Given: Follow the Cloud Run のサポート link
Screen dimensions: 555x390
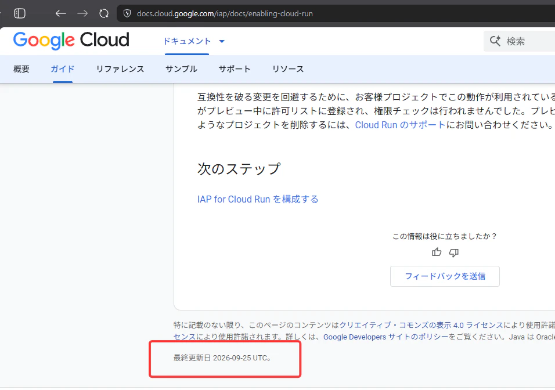Looking at the screenshot, I should pos(400,125).
